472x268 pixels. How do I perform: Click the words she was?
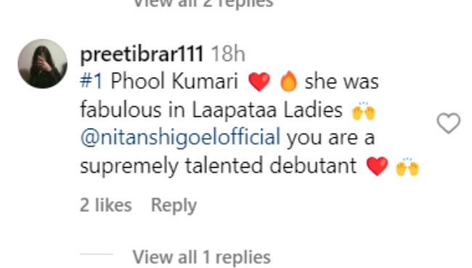(342, 81)
